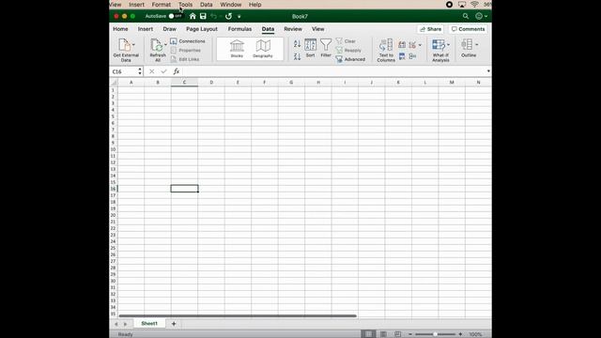Add a new sheet with plus
Screen dimensions: 601x338
pyautogui.click(x=174, y=324)
